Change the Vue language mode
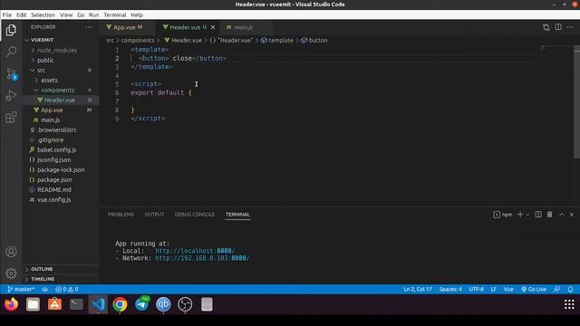This screenshot has width=580, height=326. tap(508, 289)
